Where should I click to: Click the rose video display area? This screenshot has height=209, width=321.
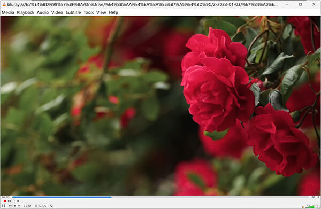(x=160, y=106)
